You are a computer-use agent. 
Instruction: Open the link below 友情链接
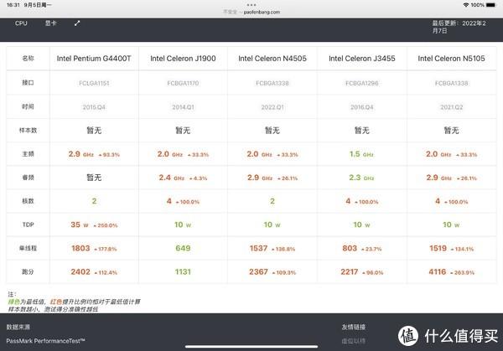(x=354, y=341)
